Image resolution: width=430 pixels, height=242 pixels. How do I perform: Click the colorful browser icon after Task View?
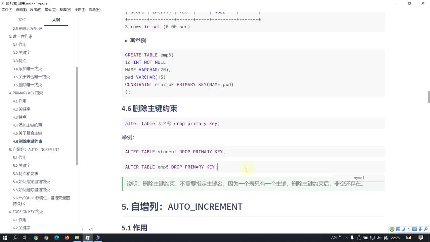(36, 238)
